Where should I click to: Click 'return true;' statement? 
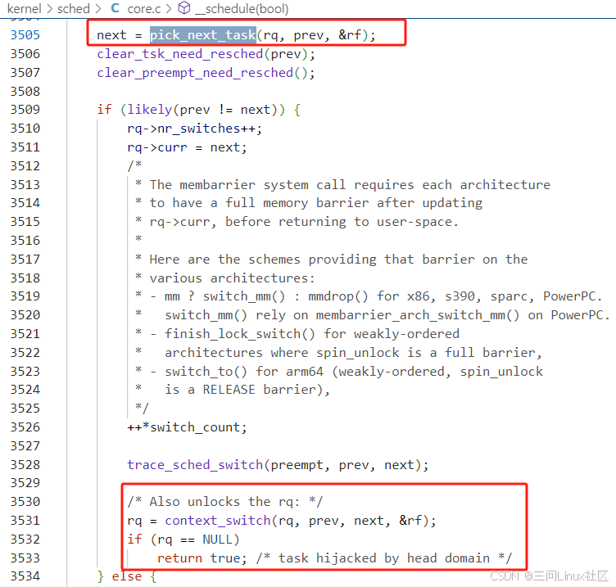[x=202, y=558]
